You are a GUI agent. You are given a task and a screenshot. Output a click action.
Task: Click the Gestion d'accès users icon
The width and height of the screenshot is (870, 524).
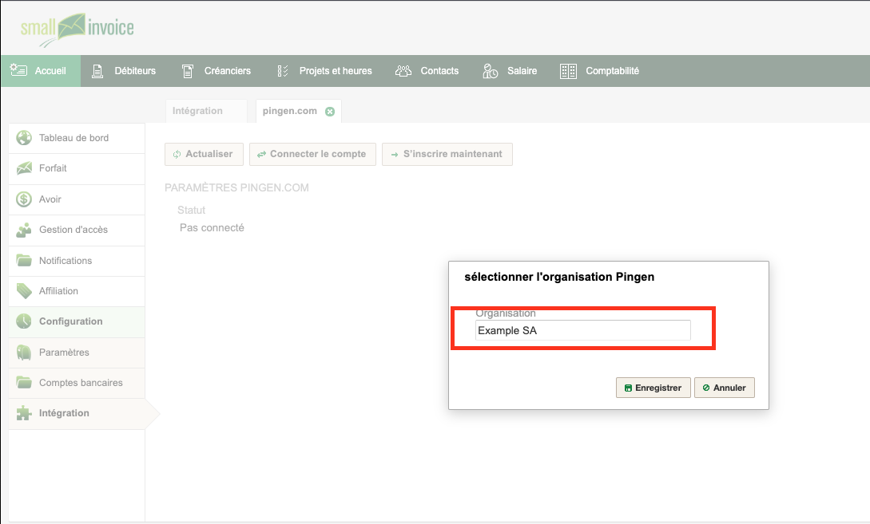pos(24,230)
